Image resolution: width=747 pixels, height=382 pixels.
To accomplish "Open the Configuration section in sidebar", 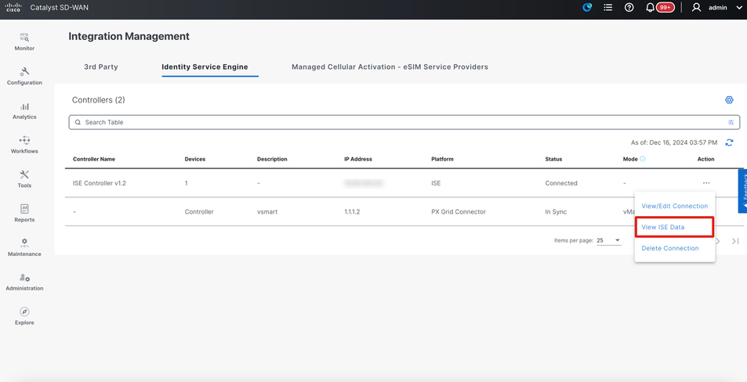I will tap(24, 76).
